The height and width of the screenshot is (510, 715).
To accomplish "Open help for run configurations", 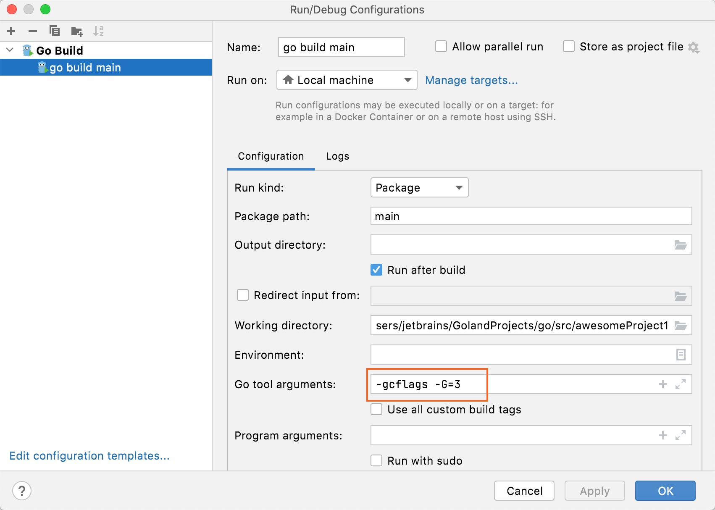I will click(x=22, y=490).
